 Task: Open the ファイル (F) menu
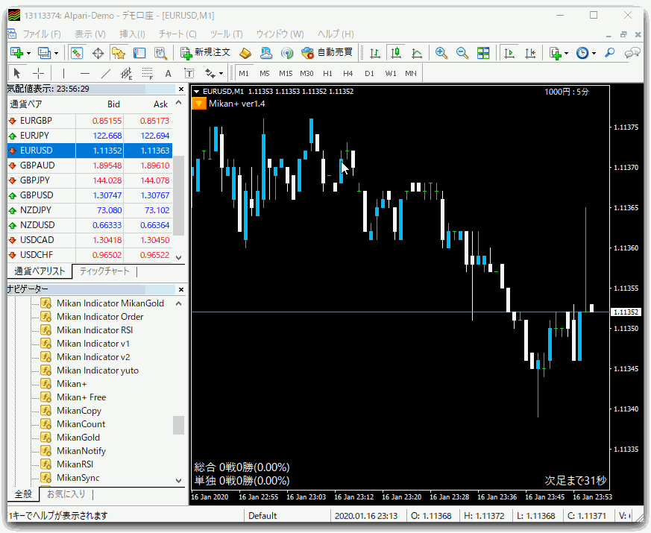point(42,34)
